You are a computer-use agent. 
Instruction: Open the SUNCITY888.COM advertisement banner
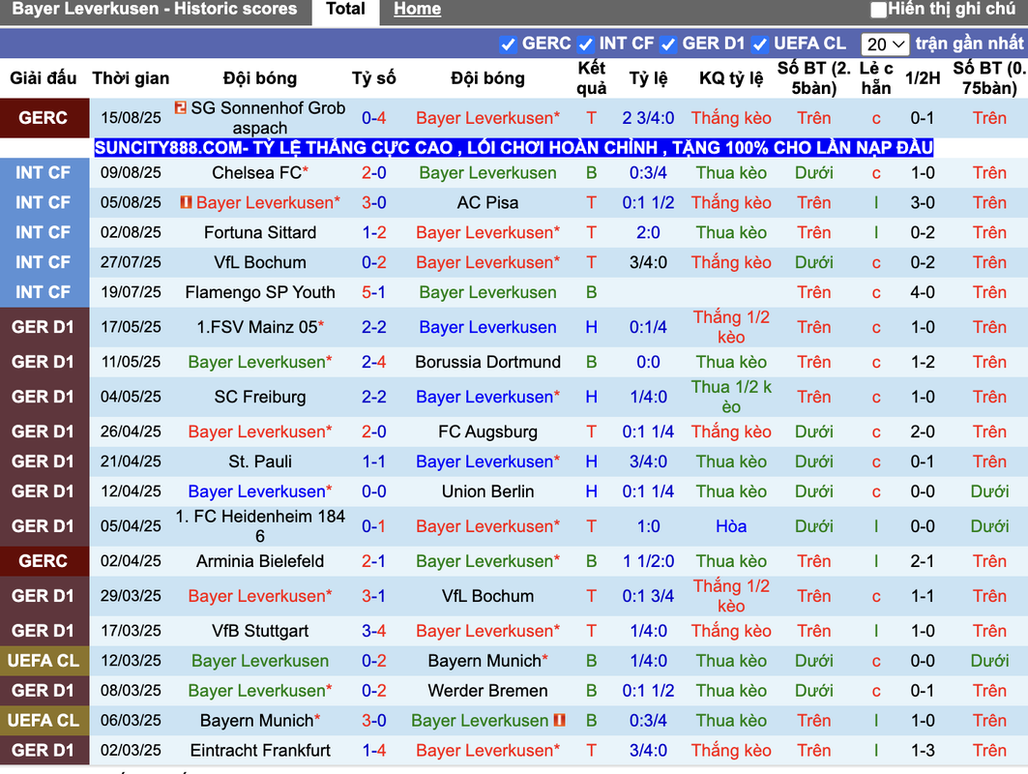pyautogui.click(x=514, y=148)
